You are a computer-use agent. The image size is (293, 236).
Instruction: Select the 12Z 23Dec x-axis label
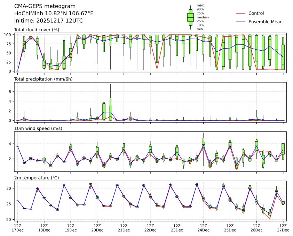(177, 227)
